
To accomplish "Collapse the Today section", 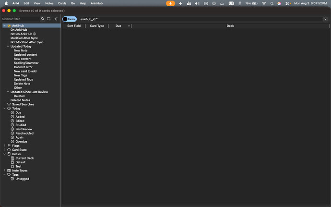I will pyautogui.click(x=4, y=108).
